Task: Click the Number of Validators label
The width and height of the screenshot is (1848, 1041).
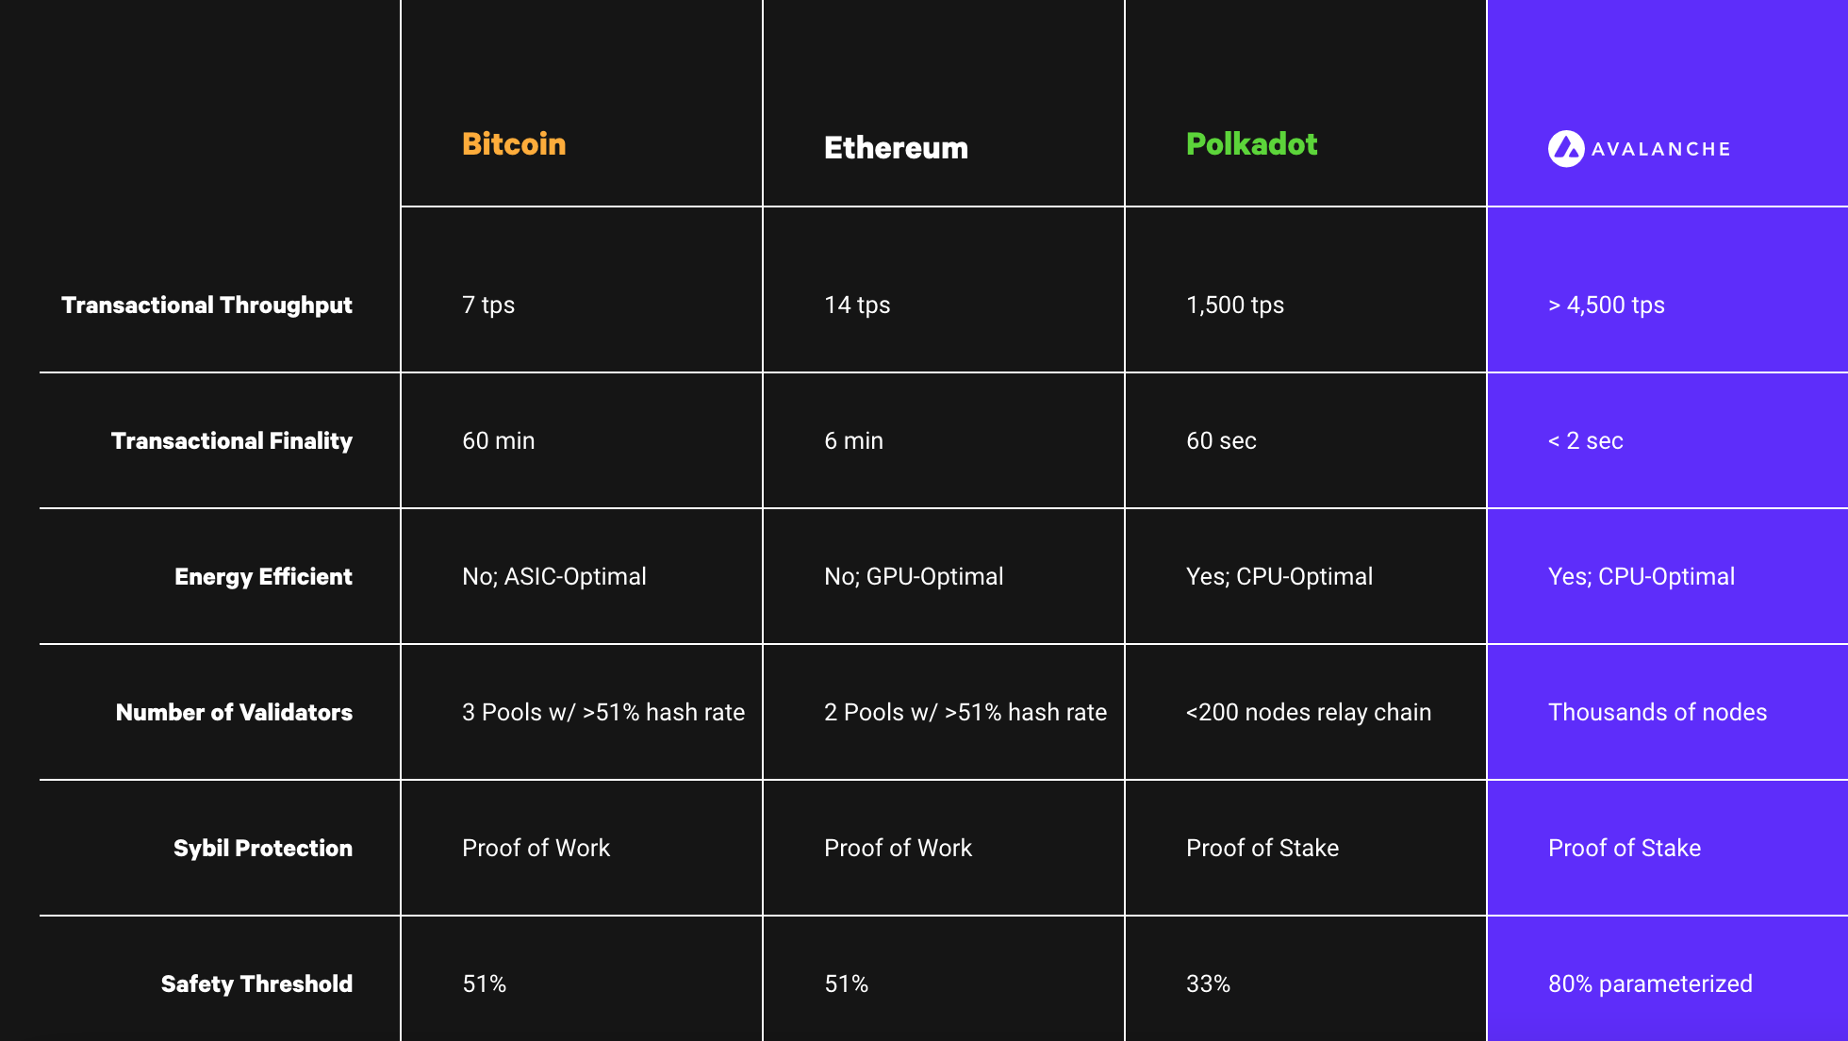Action: coord(234,712)
